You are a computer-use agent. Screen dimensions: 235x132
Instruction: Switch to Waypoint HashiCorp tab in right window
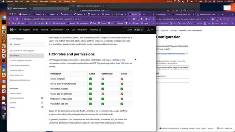(x=183, y=15)
